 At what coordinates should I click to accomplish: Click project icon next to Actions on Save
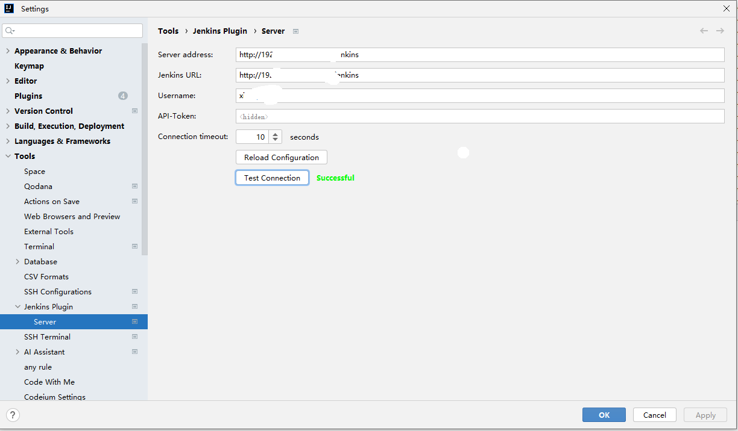(134, 201)
